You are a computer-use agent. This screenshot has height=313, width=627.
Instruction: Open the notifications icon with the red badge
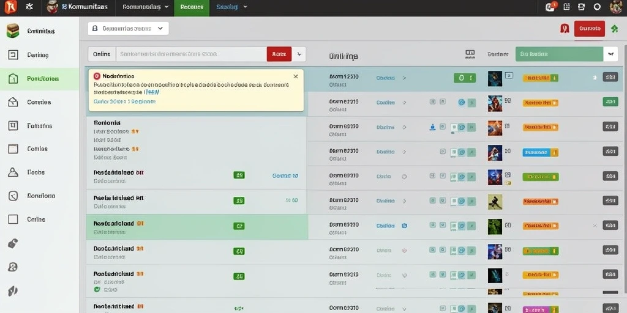tap(550, 7)
